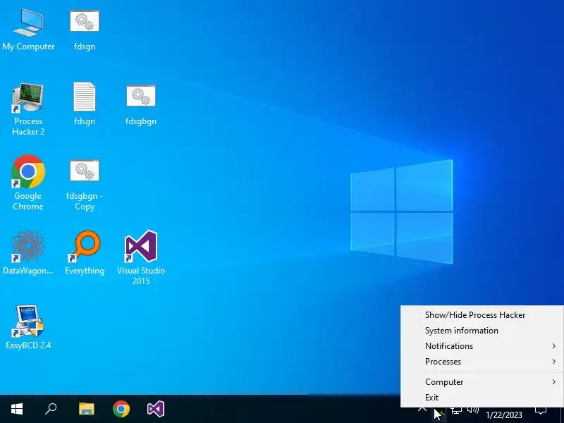Image resolution: width=564 pixels, height=423 pixels.
Task: Select the fdsgn text document icon
Action: [x=85, y=104]
